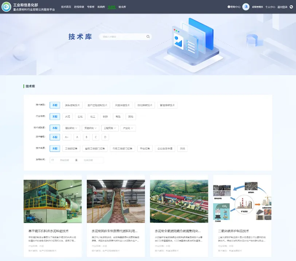Select 源头控制技术 category filter

(x=73, y=105)
